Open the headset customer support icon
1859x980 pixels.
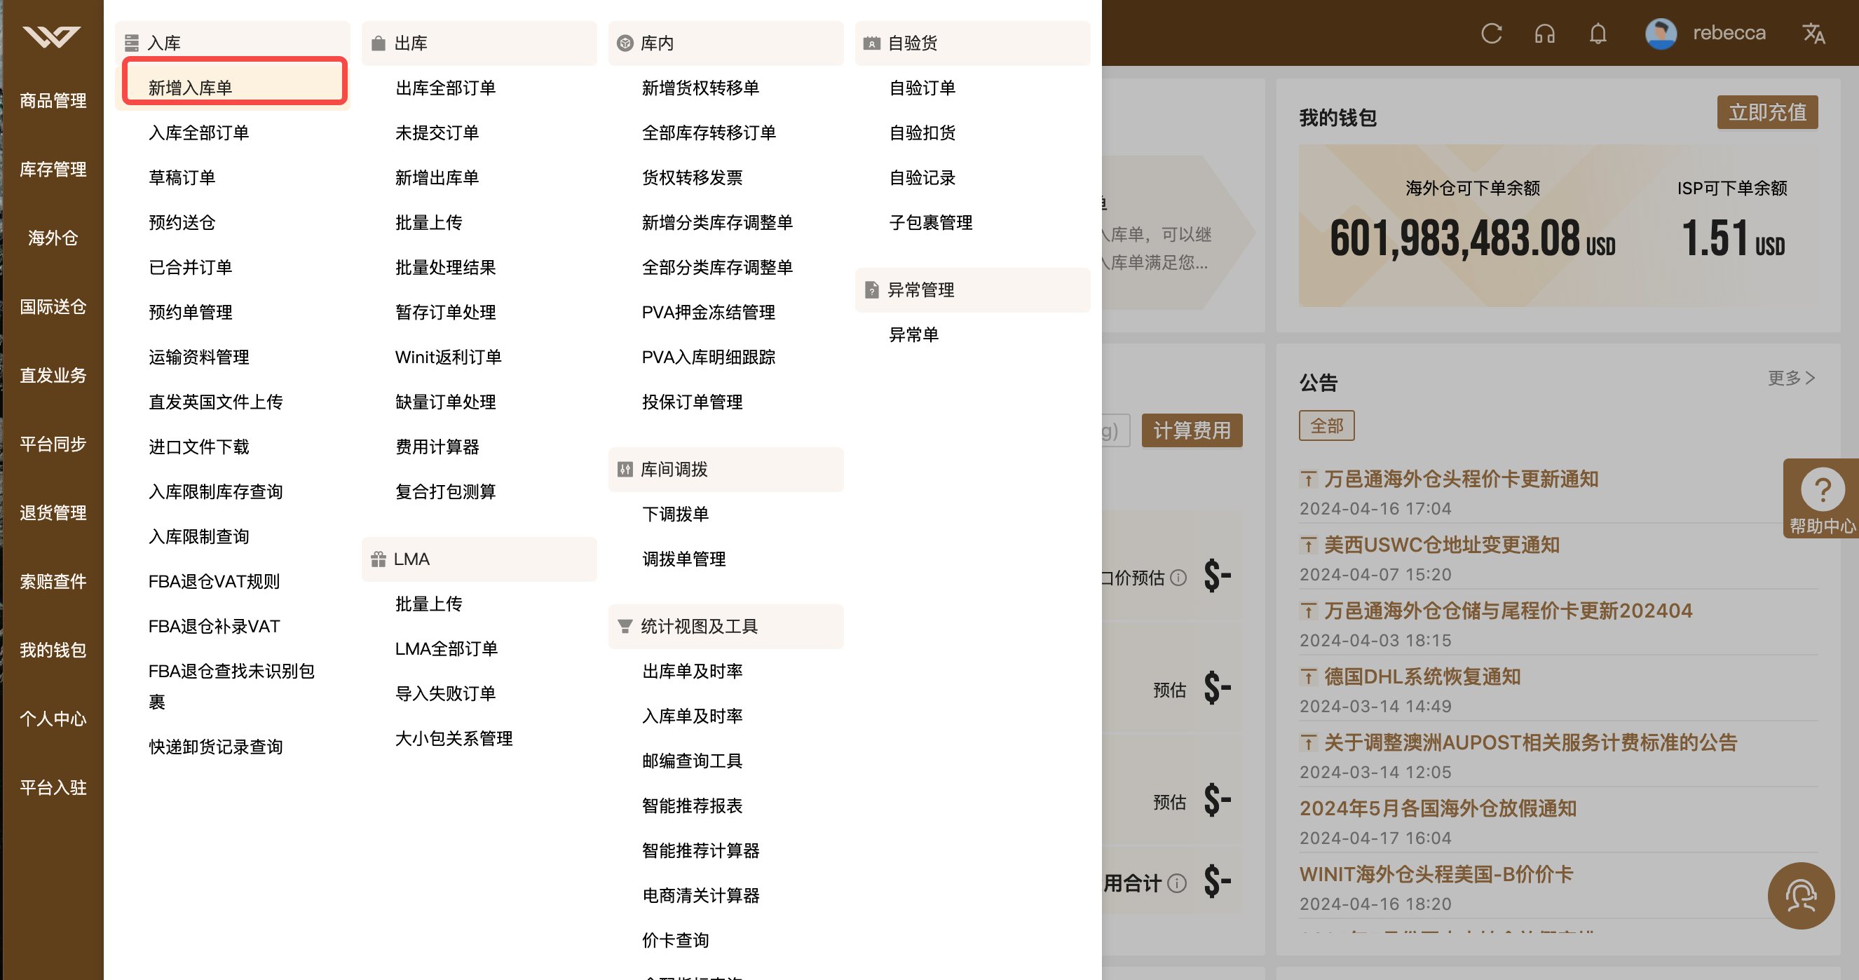click(x=1544, y=33)
